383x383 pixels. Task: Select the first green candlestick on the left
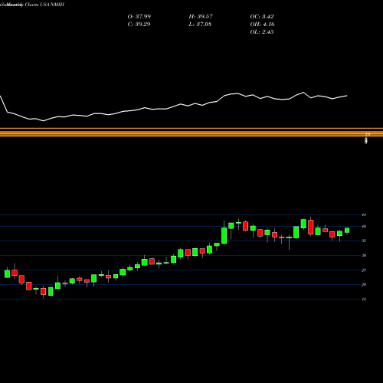(x=7, y=273)
